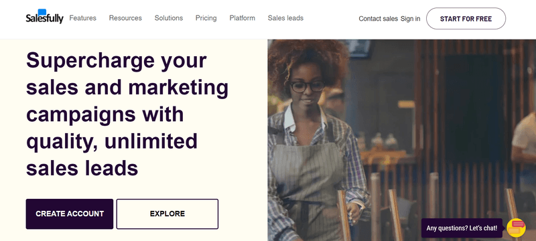Select the EXPLORE button
This screenshot has width=536, height=241.
(167, 214)
